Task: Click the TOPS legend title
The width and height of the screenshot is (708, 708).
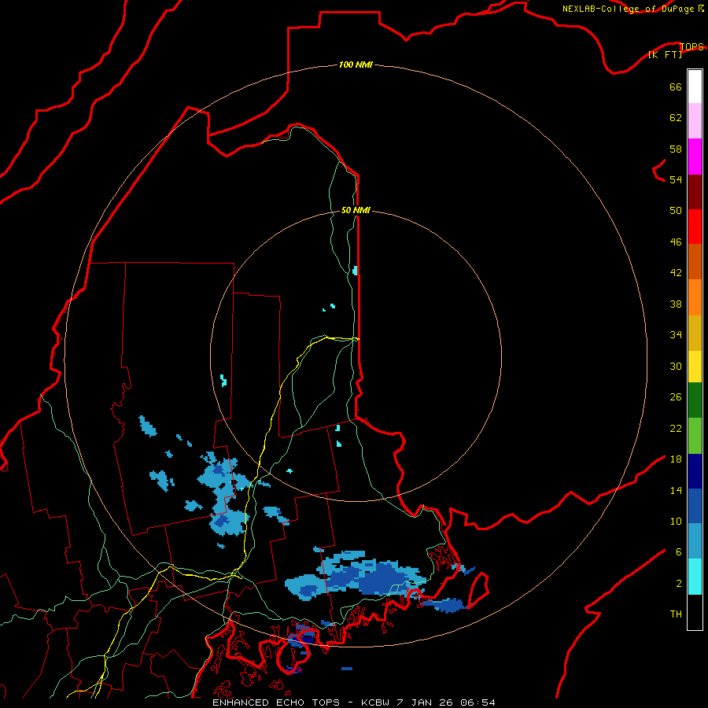Action: pos(691,46)
